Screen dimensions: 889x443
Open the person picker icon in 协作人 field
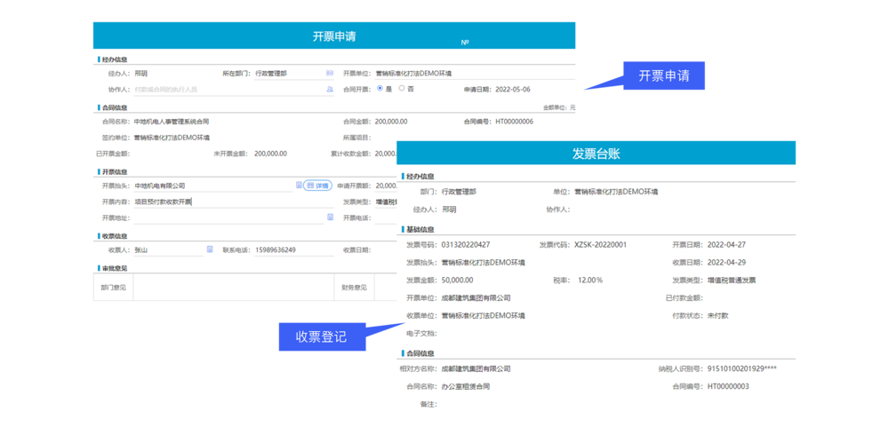[330, 90]
